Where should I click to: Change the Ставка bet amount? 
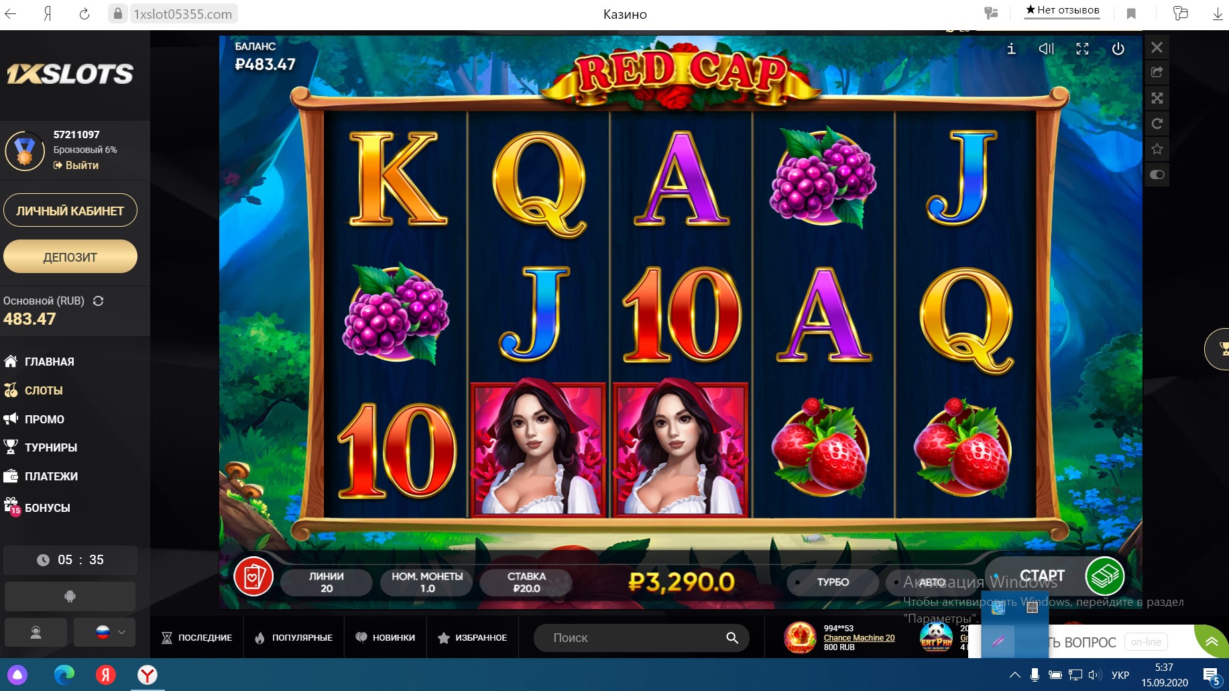526,582
